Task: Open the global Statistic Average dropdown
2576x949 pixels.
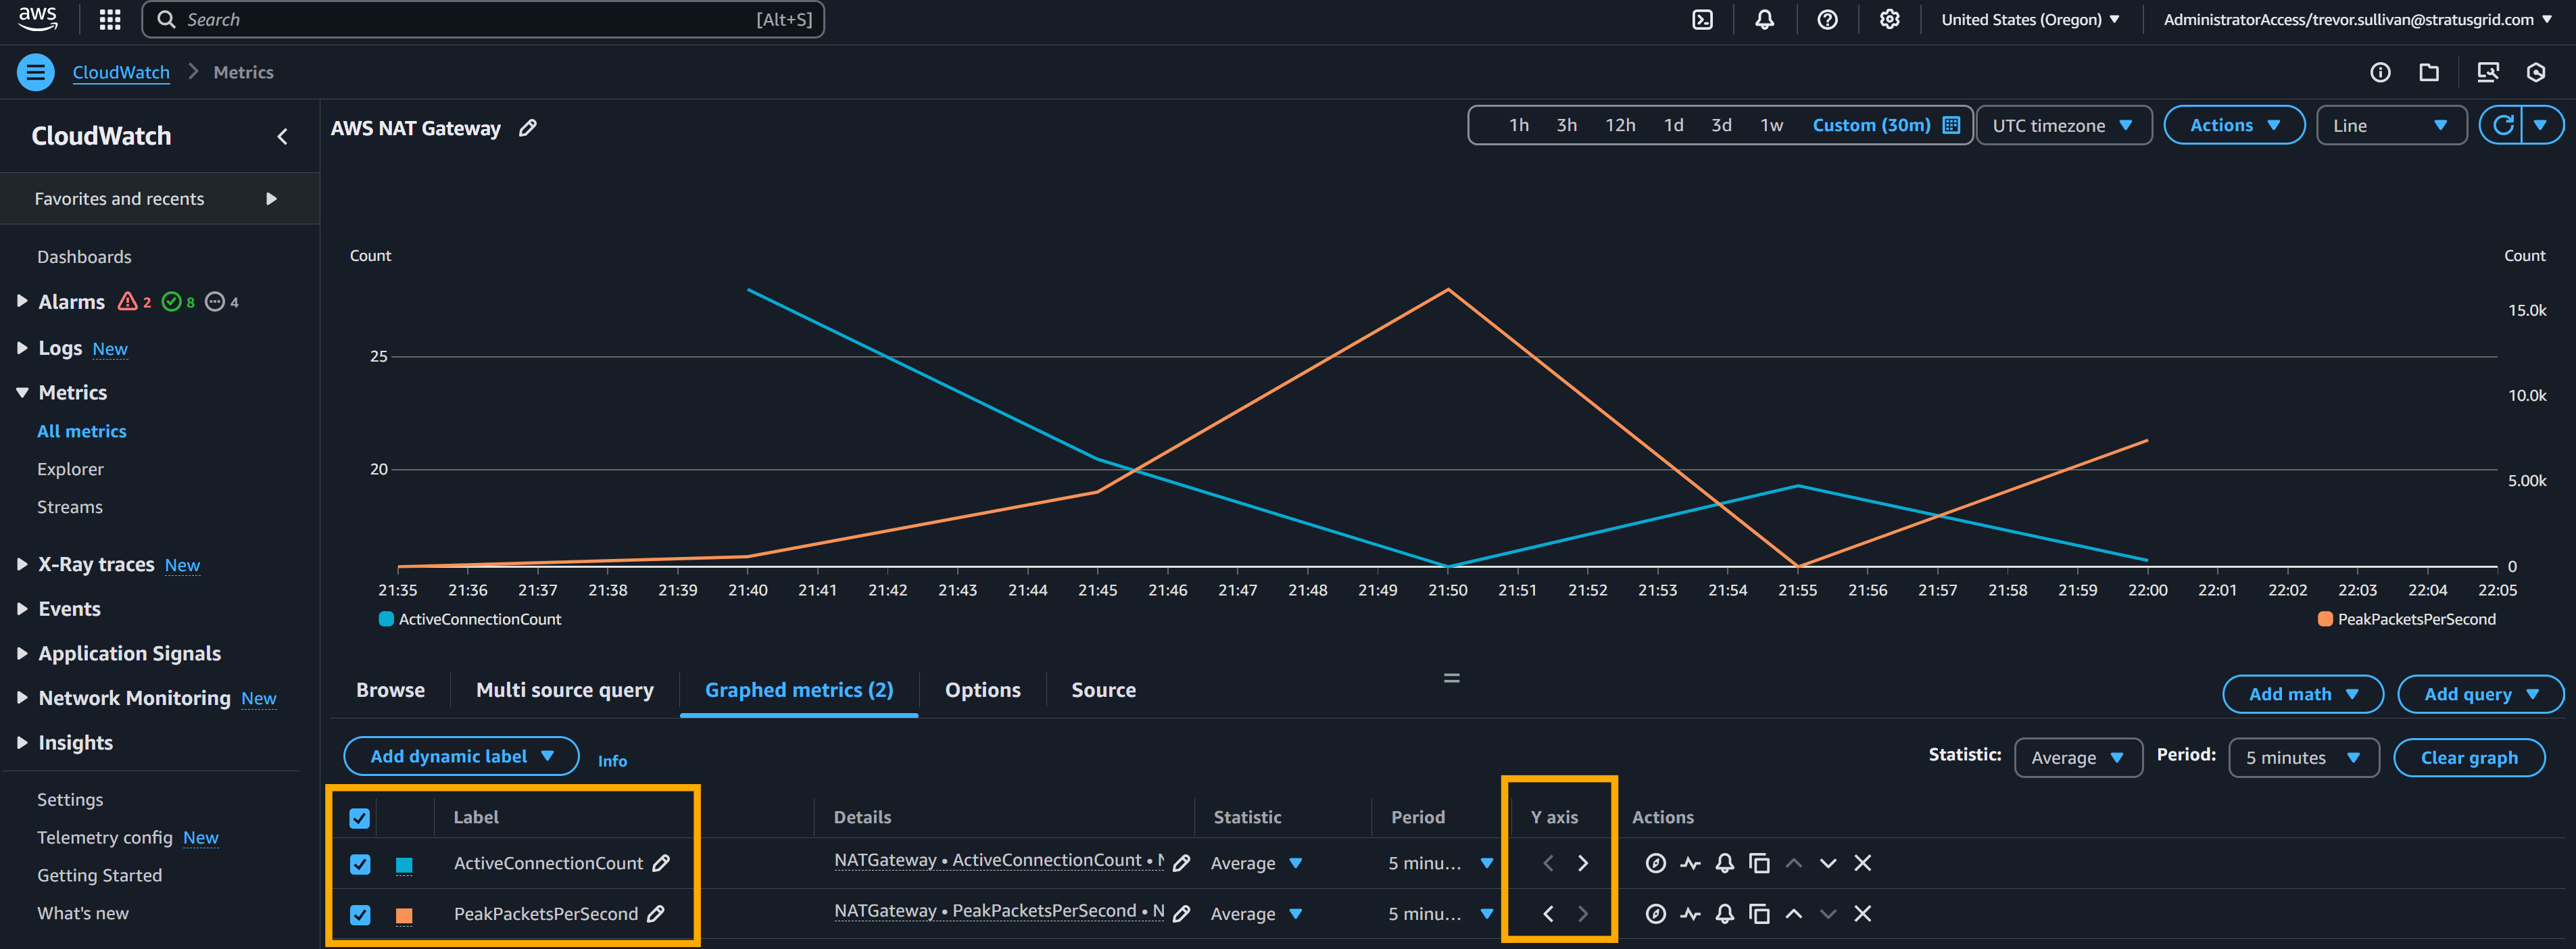Action: [x=2078, y=757]
